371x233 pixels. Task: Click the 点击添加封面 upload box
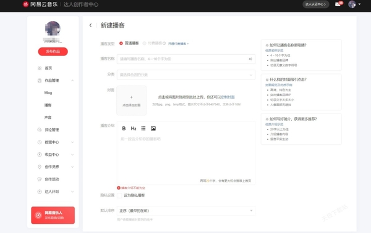tap(132, 100)
